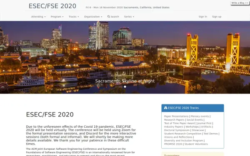Open Visions and Reflections link
Image resolution: width=250 pixels, height=156 pixels.
[x=178, y=137]
